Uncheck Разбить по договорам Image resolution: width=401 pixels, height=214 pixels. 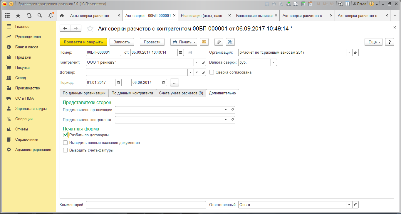pos(66,135)
